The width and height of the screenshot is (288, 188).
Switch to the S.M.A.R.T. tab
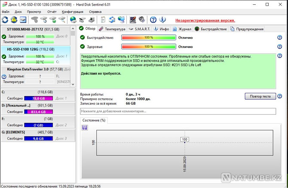coord(139,29)
